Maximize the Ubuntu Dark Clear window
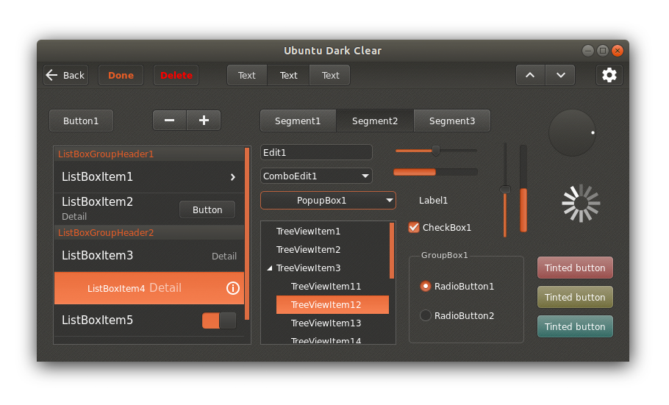This screenshot has height=405, width=669. (x=602, y=51)
